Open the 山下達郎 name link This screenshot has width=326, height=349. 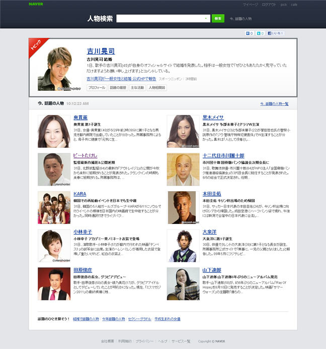[212, 270]
